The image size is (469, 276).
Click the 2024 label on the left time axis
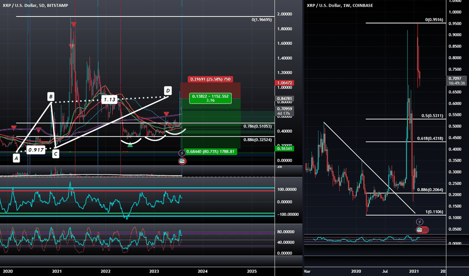(x=202, y=271)
